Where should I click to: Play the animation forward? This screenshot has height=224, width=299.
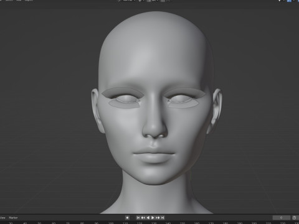point(153,218)
